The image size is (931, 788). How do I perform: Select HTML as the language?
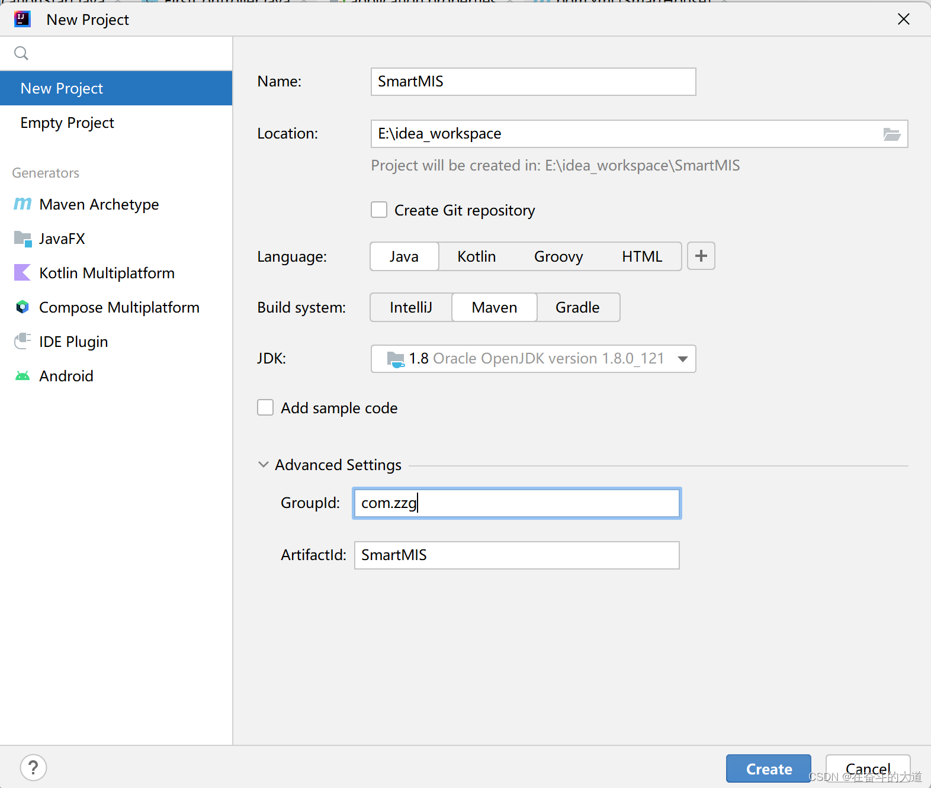click(x=642, y=256)
